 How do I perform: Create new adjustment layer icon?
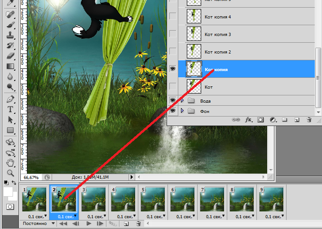pos(273,120)
